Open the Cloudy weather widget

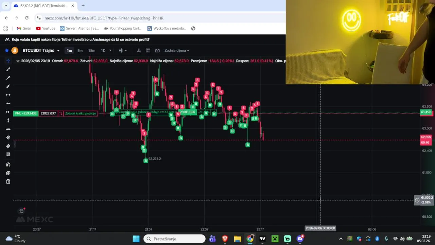tap(16, 239)
